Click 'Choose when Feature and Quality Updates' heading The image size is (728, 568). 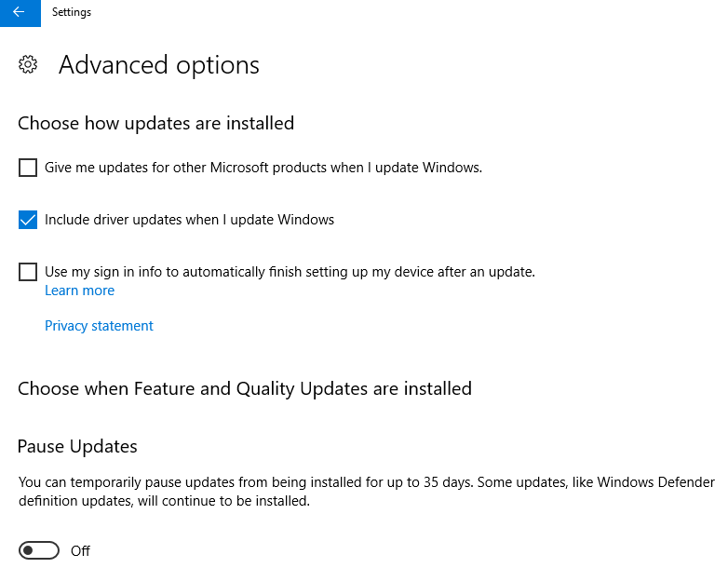pyautogui.click(x=245, y=388)
